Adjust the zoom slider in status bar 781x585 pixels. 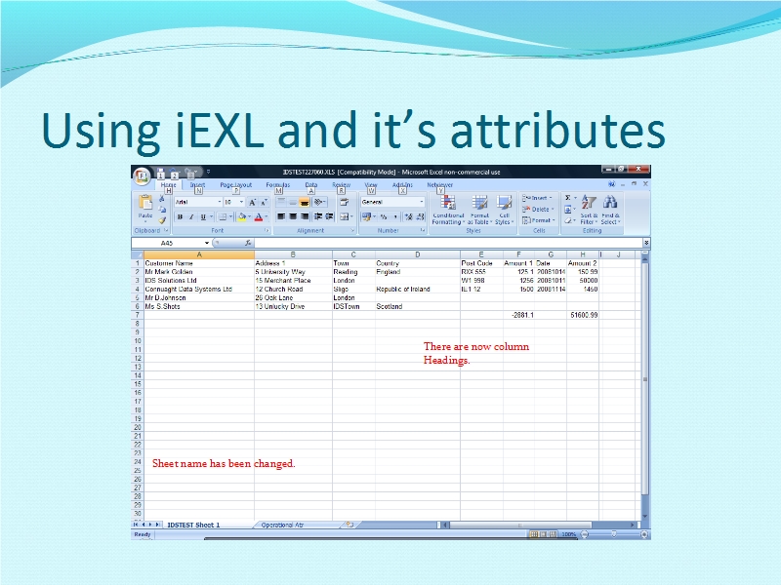(x=612, y=534)
